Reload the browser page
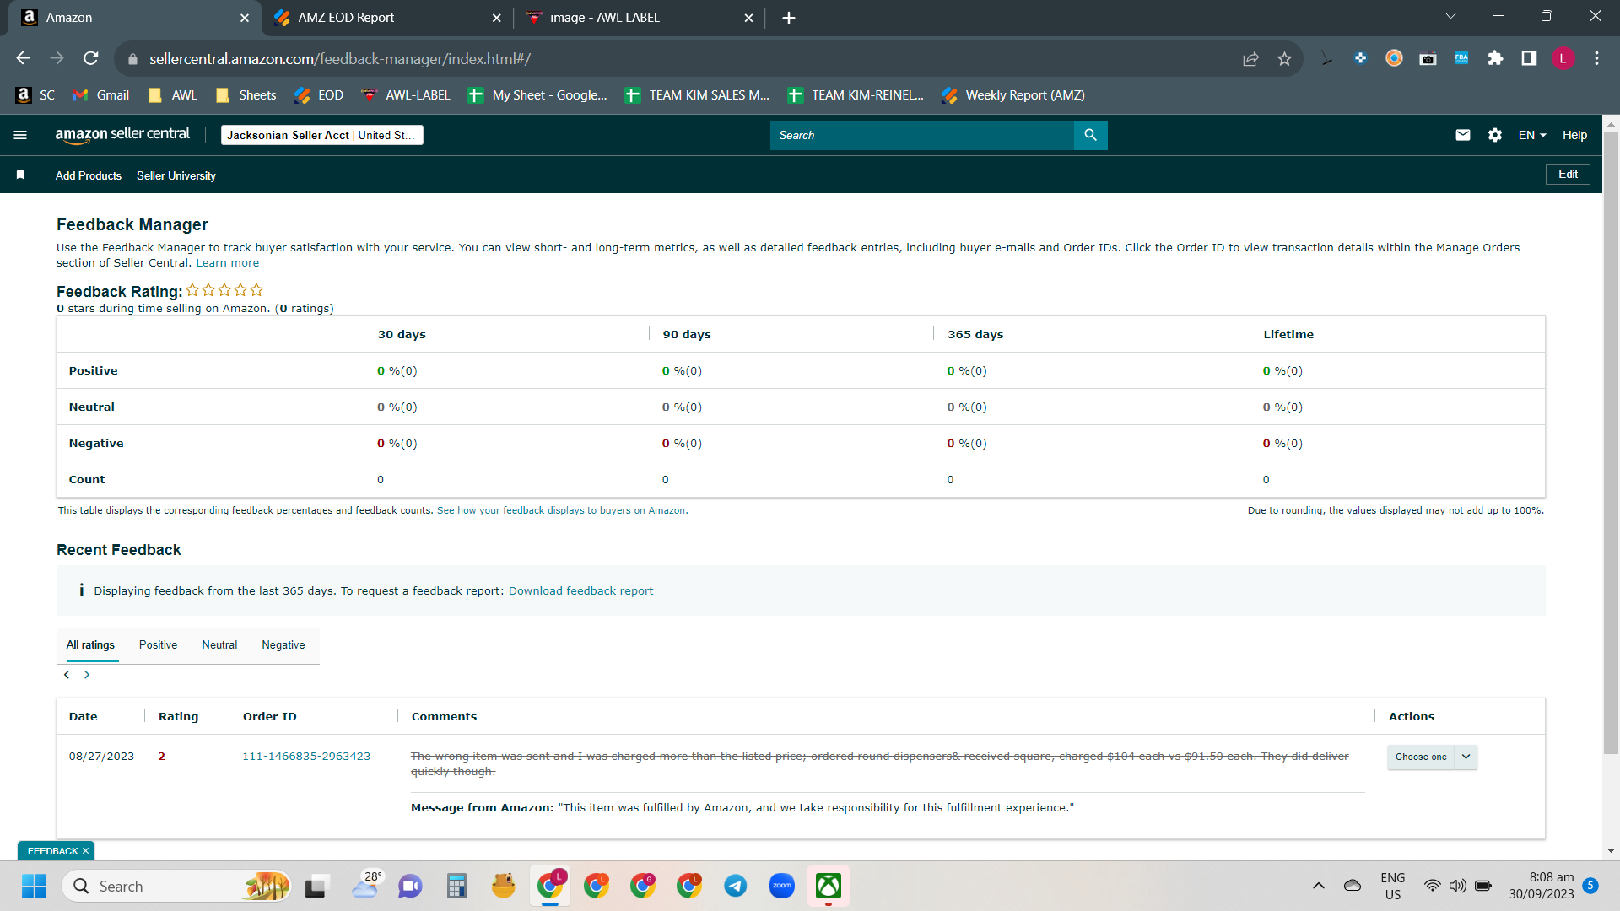 click(x=91, y=58)
